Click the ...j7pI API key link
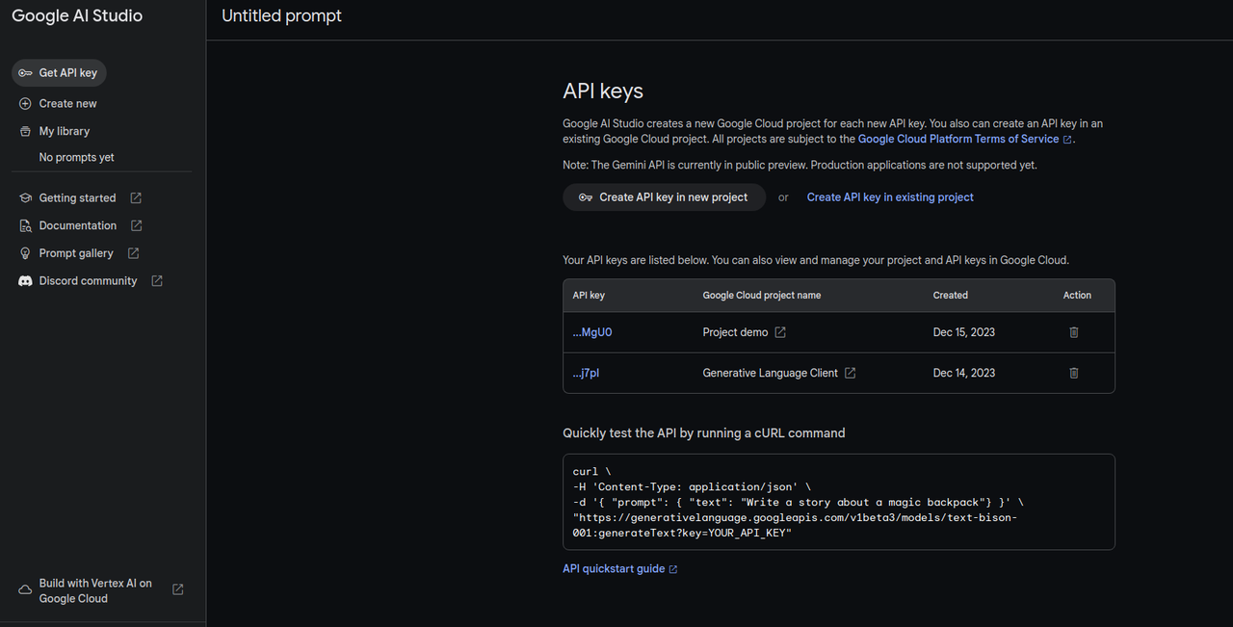This screenshot has height=627, width=1233. point(586,373)
